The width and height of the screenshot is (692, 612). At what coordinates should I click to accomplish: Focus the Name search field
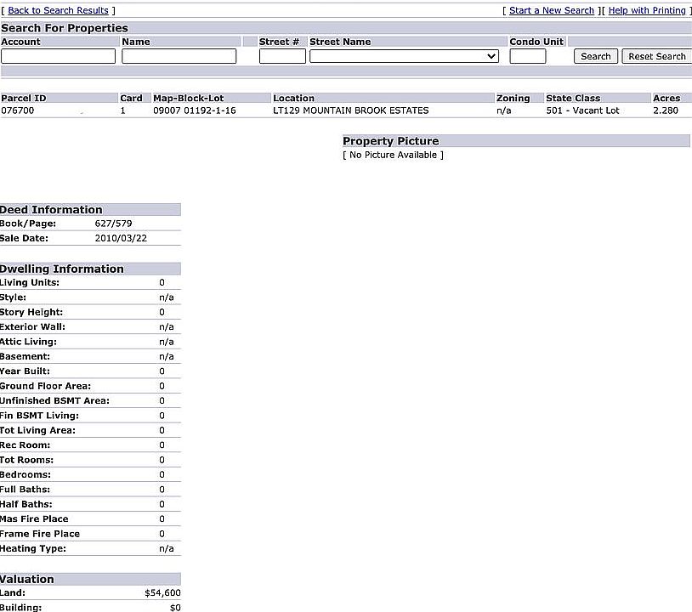(179, 56)
